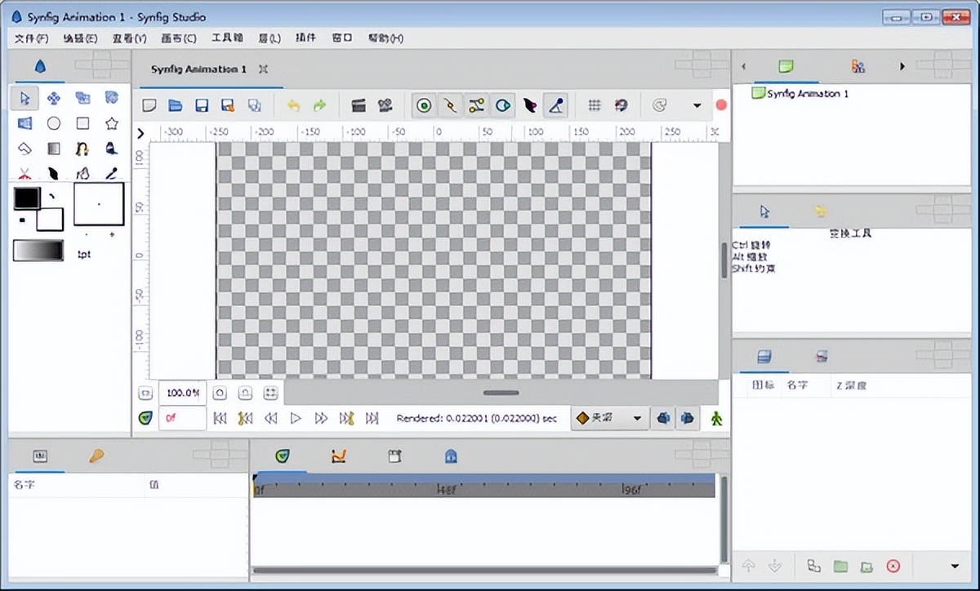
Task: Open layers panel bottom dropdown arrow
Action: pyautogui.click(x=955, y=567)
